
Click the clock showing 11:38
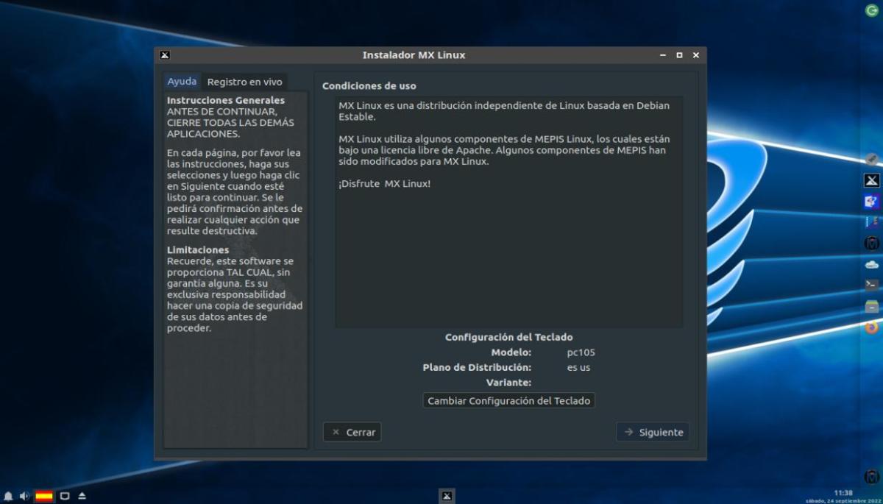coord(843,492)
